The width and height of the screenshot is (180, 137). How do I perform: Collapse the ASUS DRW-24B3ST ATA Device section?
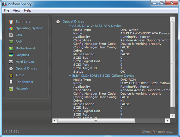tap(70, 26)
